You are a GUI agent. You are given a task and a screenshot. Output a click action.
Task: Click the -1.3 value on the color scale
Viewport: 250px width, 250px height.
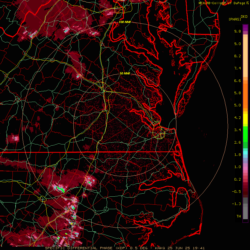point(236,204)
